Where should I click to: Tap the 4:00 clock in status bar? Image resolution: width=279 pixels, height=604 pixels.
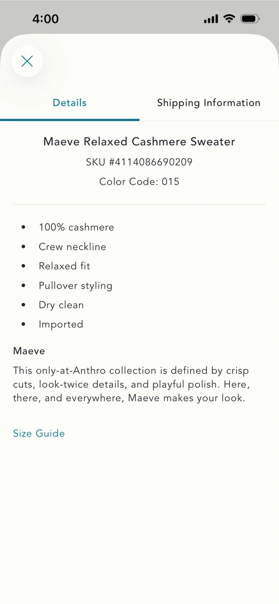click(x=45, y=19)
